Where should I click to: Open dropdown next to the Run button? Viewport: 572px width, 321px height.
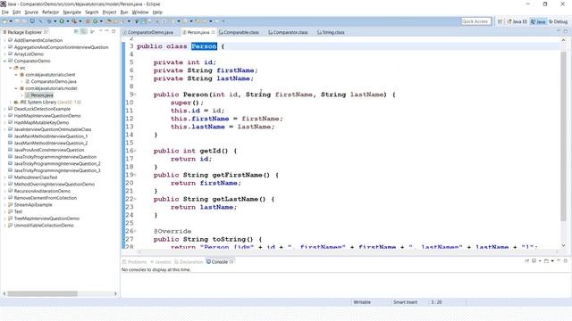pos(68,21)
